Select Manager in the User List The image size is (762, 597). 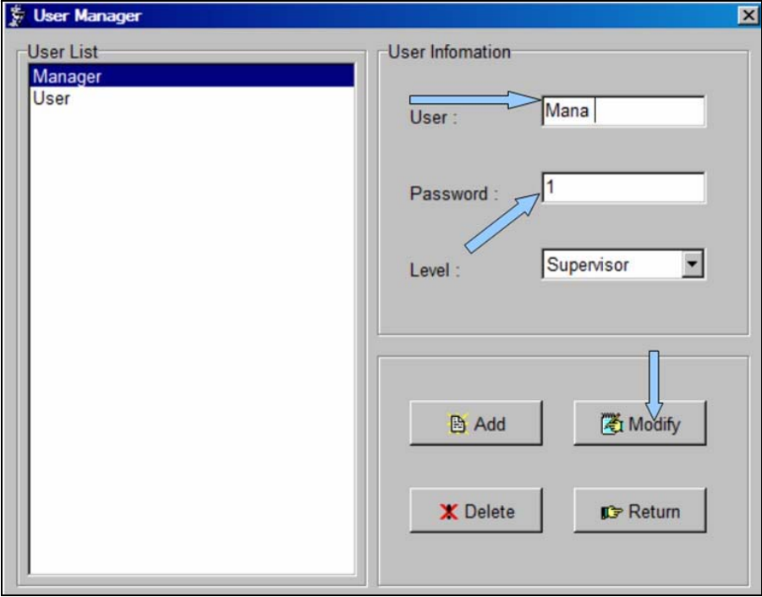point(192,76)
